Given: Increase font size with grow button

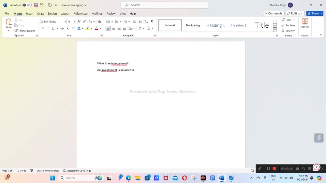Looking at the screenshot, I should [79, 21].
